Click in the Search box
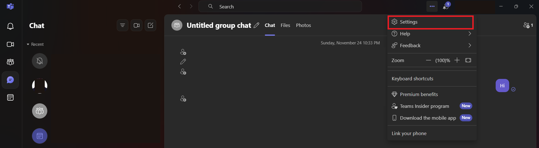 pos(280,6)
